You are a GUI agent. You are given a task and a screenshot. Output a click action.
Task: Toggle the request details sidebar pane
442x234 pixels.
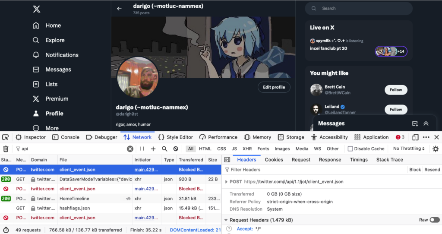click(x=227, y=160)
